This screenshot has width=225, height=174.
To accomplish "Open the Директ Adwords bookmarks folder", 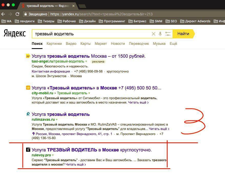I will [195, 21].
